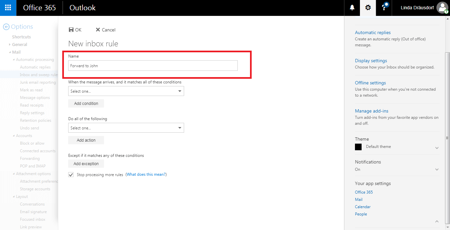The height and width of the screenshot is (230, 450).
Task: Click the Add action button
Action: [86, 140]
